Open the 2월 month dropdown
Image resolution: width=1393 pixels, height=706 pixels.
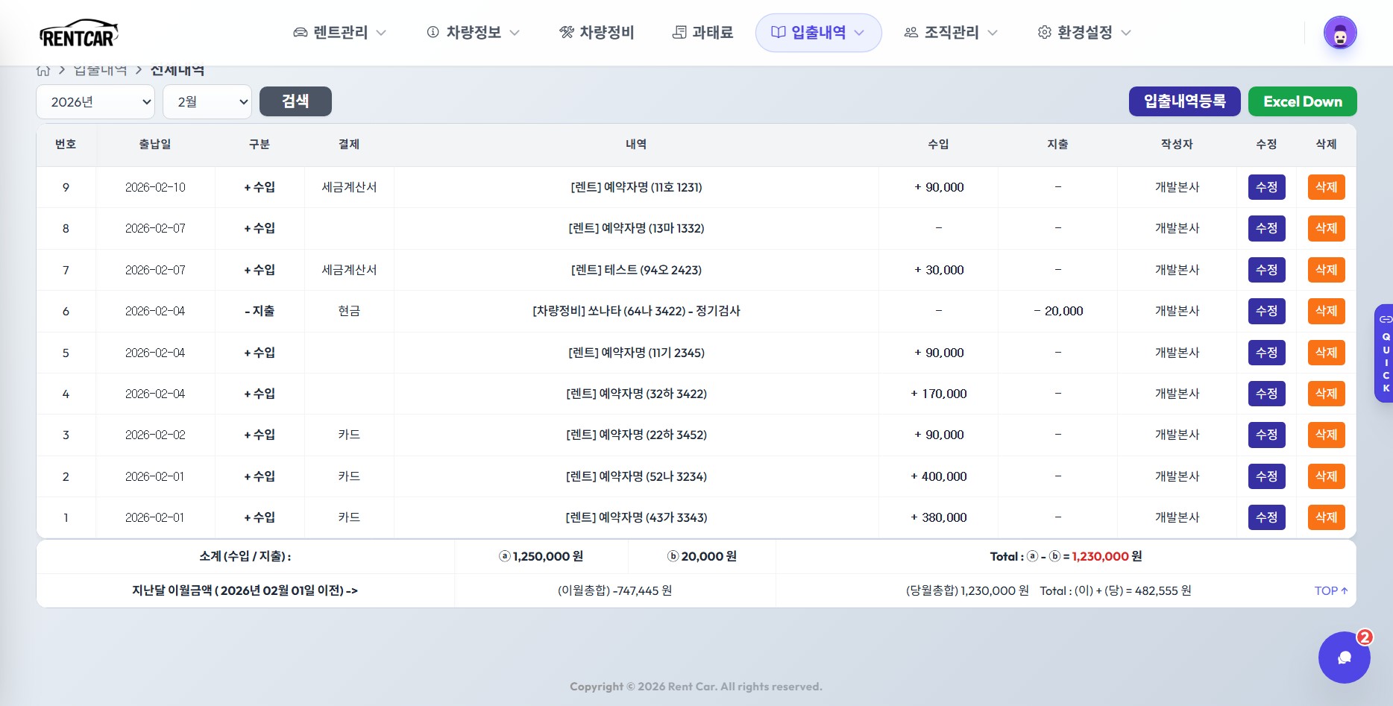pyautogui.click(x=207, y=102)
